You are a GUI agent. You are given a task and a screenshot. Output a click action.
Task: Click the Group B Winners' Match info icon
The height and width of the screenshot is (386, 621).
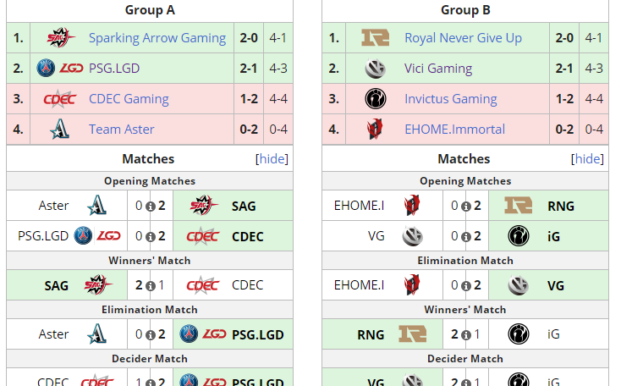465,334
